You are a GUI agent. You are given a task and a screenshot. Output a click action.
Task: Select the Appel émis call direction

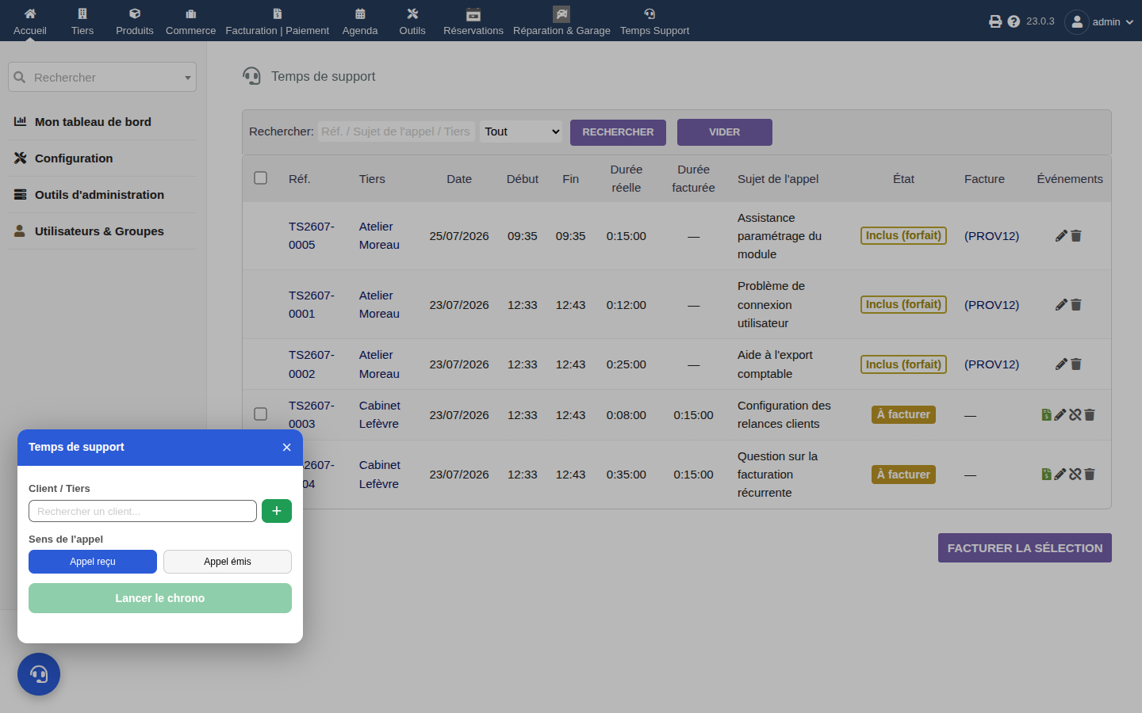(x=228, y=562)
